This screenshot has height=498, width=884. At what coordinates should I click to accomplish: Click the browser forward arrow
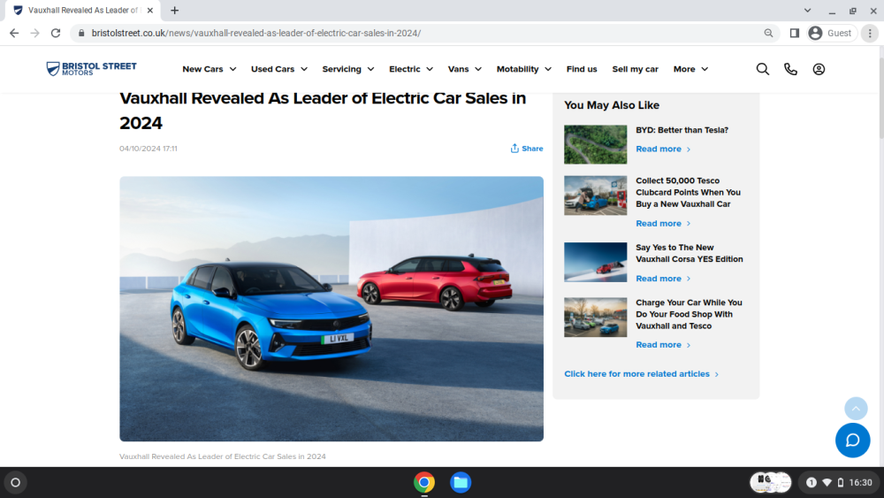coord(35,34)
